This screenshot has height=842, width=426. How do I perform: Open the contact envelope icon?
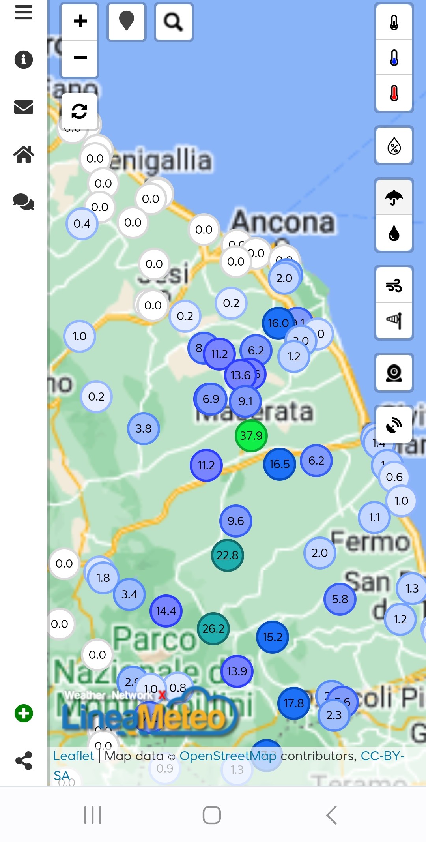(24, 107)
